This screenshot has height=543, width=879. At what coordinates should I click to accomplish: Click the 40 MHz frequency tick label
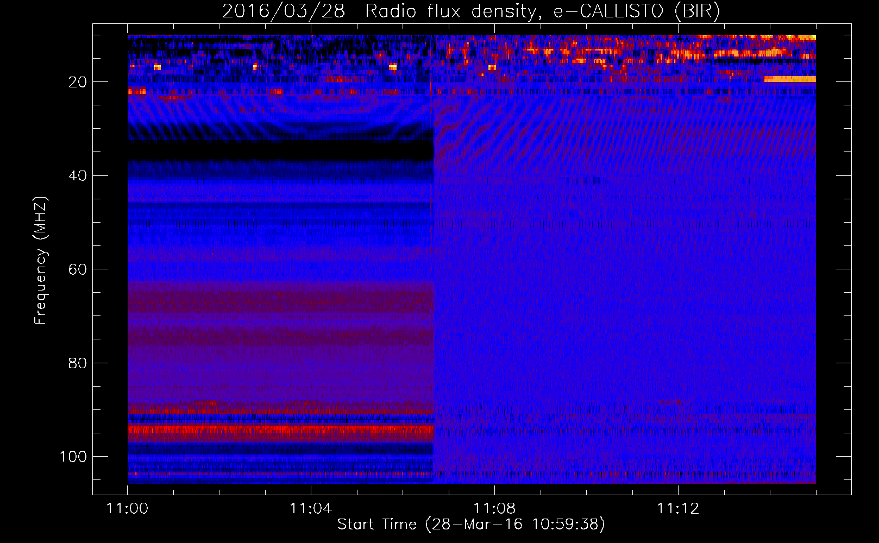pos(78,175)
